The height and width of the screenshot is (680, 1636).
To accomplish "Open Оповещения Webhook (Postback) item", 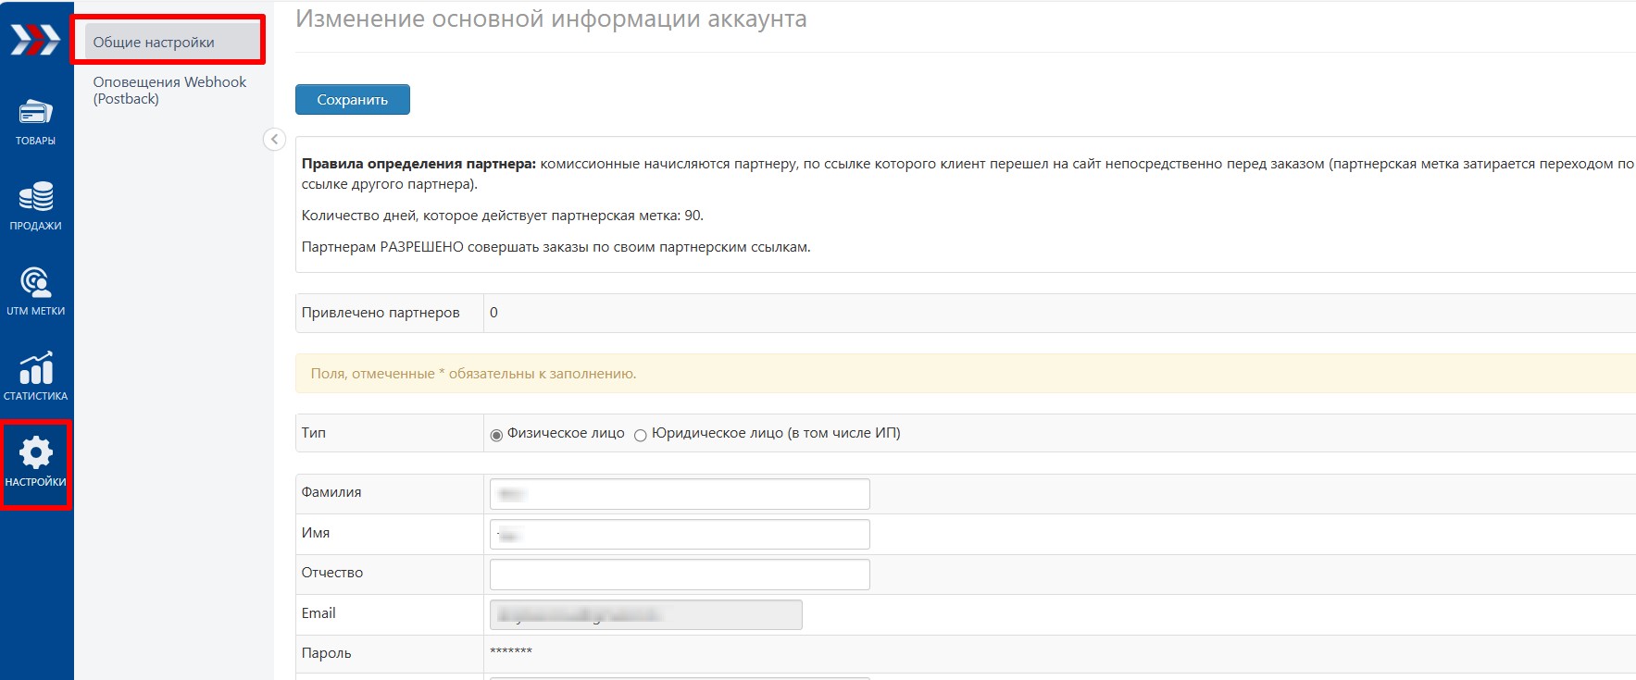I will pos(169,90).
